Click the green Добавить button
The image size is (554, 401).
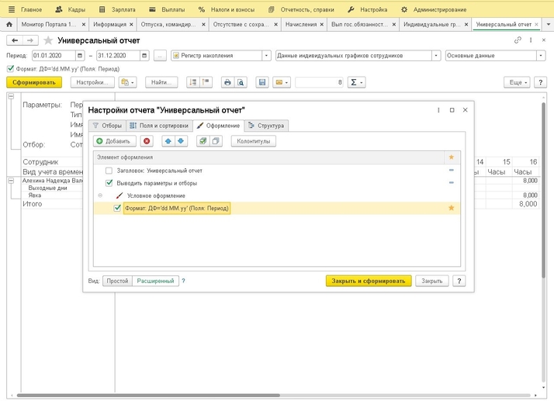[115, 141]
